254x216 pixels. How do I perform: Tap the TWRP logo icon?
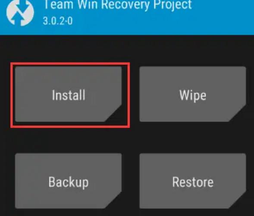(x=20, y=13)
